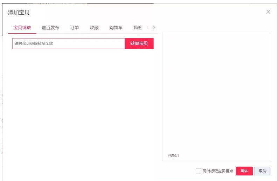The width and height of the screenshot is (277, 181).
Task: Focus the 请将宝贝链接粘贴至此 input field
Action: click(68, 43)
